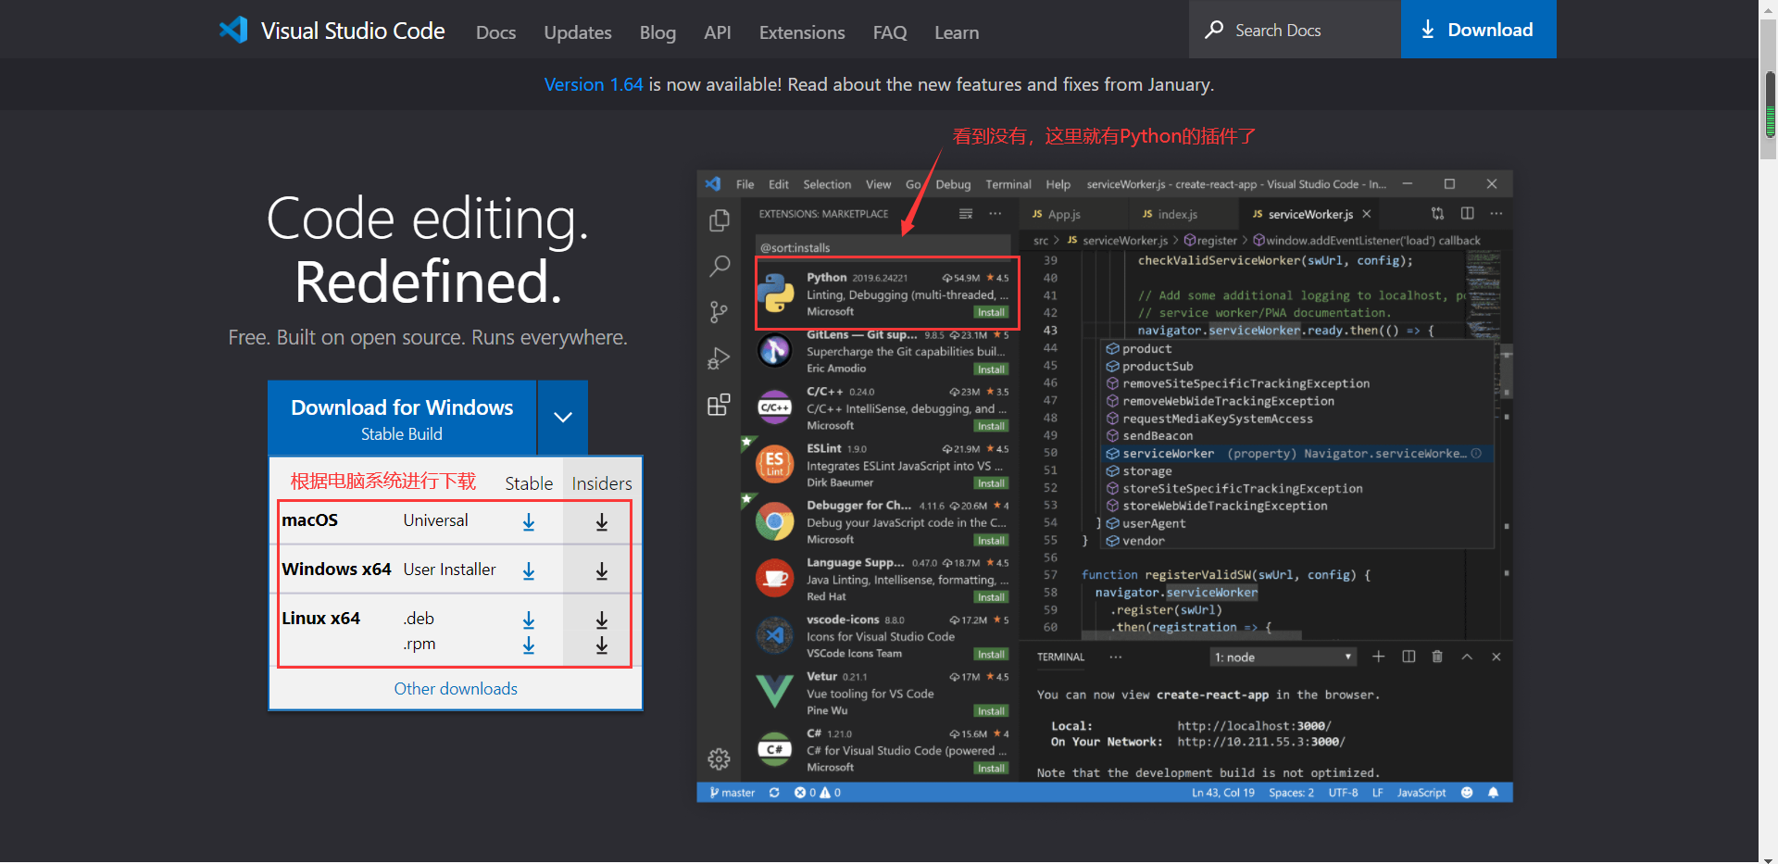Open the Other downloads link
This screenshot has height=864, width=1778.
[456, 688]
